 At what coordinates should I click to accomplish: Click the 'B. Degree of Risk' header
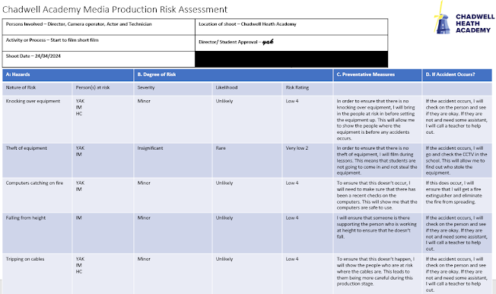click(233, 75)
